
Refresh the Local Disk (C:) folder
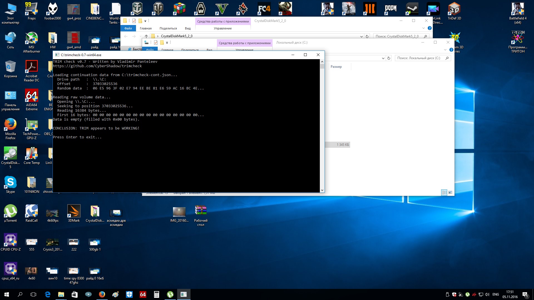click(x=389, y=58)
